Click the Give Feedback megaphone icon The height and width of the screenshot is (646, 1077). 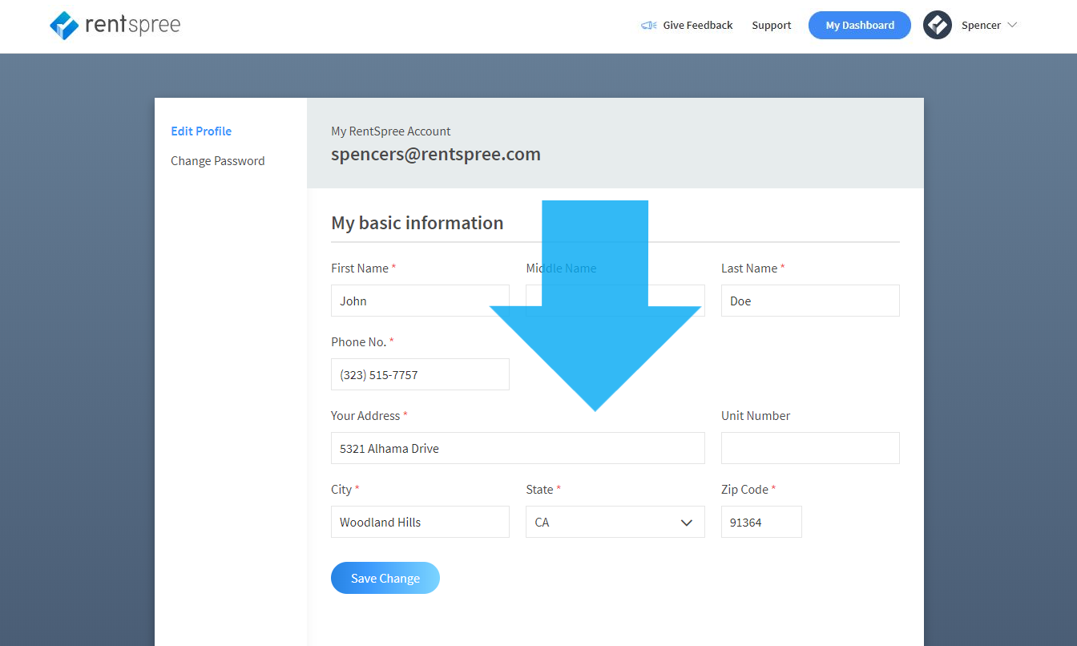pyautogui.click(x=647, y=25)
